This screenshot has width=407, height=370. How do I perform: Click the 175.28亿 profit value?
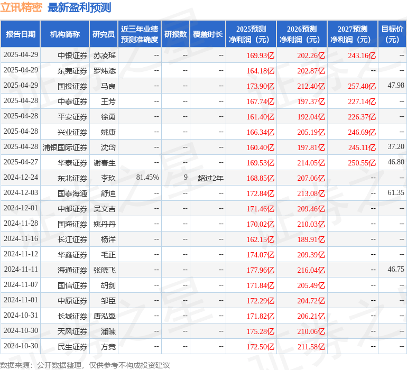(x=261, y=331)
